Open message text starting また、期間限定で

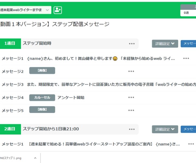click(x=111, y=84)
